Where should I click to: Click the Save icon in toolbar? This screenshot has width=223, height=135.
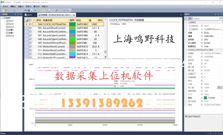coord(9,10)
